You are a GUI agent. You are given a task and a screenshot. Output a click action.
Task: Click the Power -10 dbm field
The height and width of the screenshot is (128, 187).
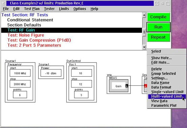[51, 73]
